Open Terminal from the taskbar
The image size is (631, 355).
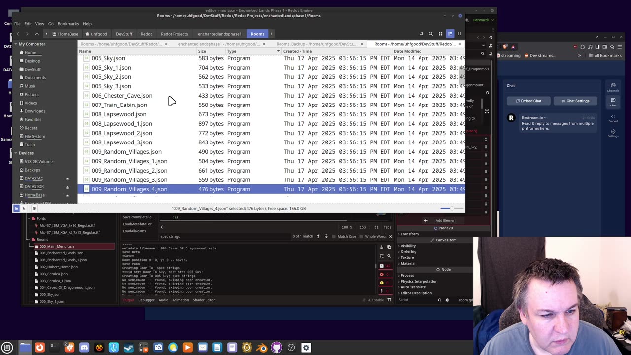tap(54, 348)
